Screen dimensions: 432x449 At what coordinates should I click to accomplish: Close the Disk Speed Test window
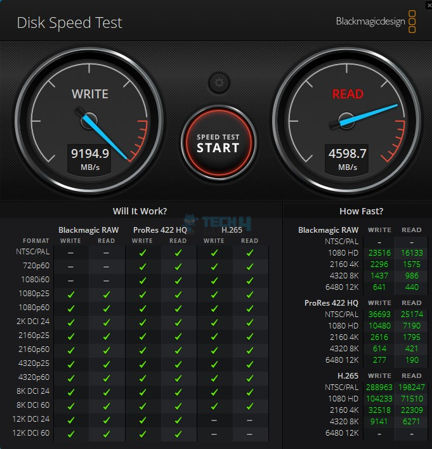[429, 6]
